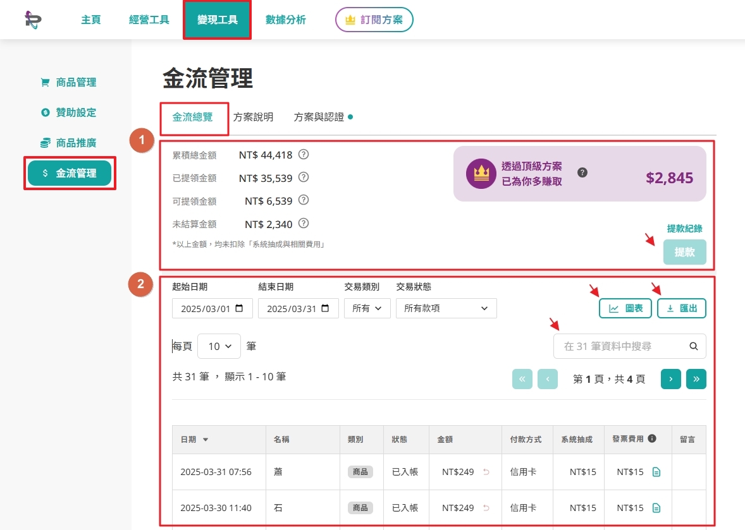Click refund arrow icon in second row
The height and width of the screenshot is (530, 745).
[486, 508]
